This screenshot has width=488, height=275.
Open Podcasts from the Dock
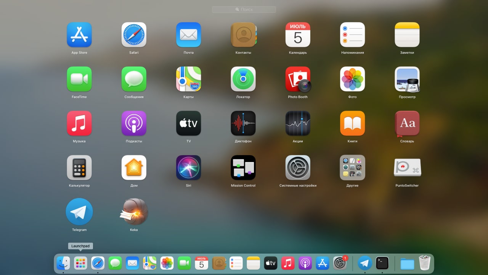[x=305, y=263]
